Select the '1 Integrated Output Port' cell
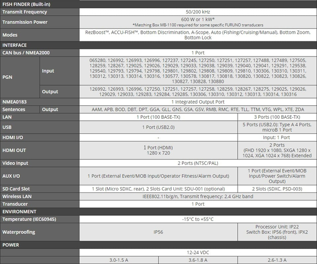 click(x=198, y=102)
